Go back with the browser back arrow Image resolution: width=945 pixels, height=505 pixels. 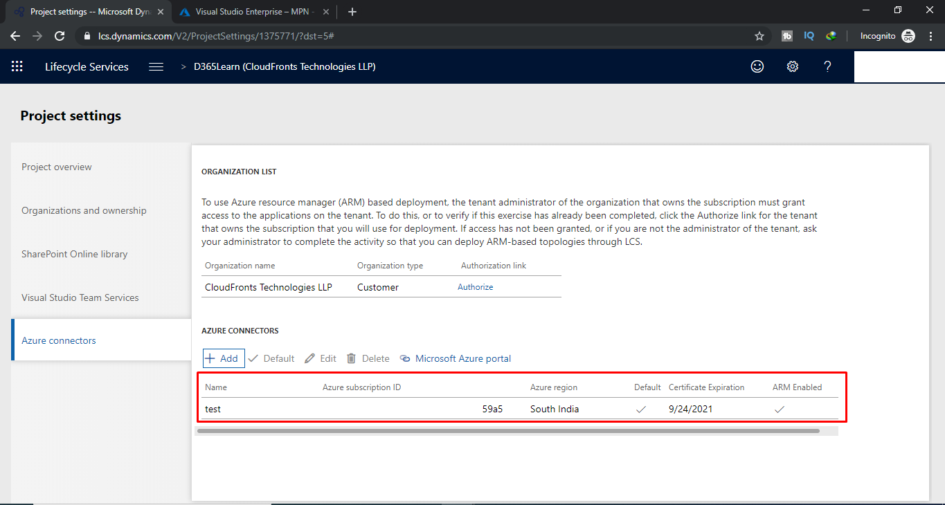point(15,36)
